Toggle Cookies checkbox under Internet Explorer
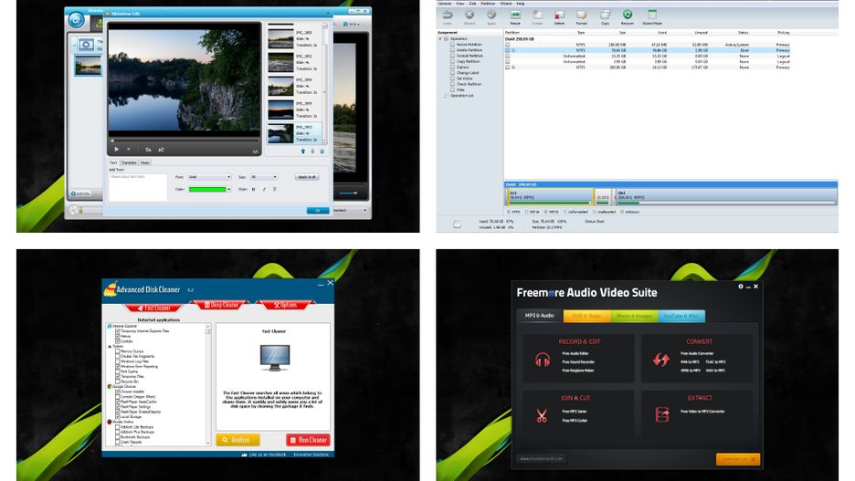This screenshot has height=481, width=855. [117, 341]
